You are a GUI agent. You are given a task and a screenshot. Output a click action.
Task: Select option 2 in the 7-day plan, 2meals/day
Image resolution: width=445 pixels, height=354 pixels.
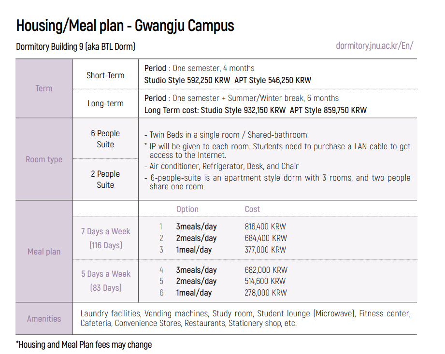196,238
